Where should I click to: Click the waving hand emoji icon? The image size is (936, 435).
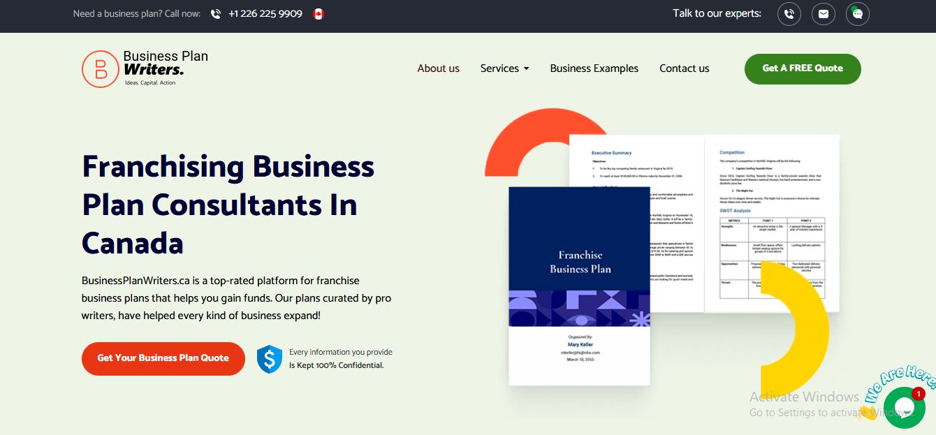click(869, 412)
